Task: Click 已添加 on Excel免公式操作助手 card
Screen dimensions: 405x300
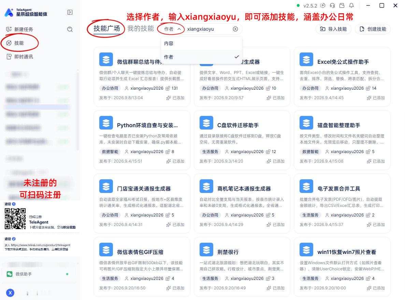Action: [x=376, y=98]
